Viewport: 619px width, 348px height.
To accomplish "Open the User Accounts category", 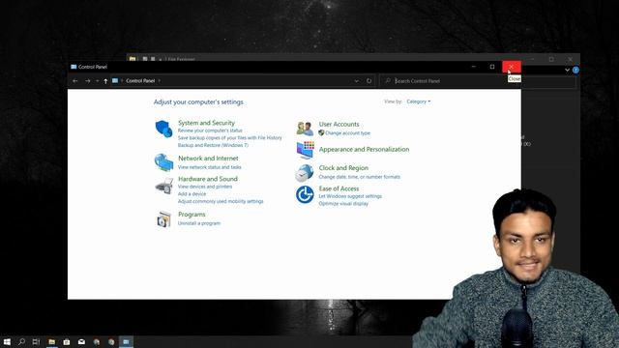I will [x=339, y=124].
